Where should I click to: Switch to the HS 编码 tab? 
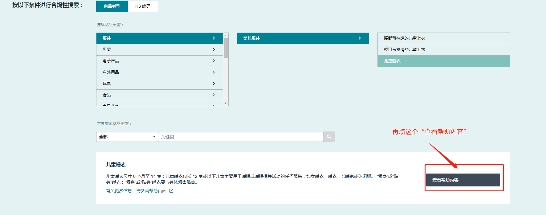coord(143,6)
